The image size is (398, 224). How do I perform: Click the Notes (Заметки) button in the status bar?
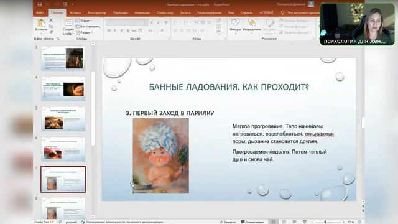[x=228, y=222]
